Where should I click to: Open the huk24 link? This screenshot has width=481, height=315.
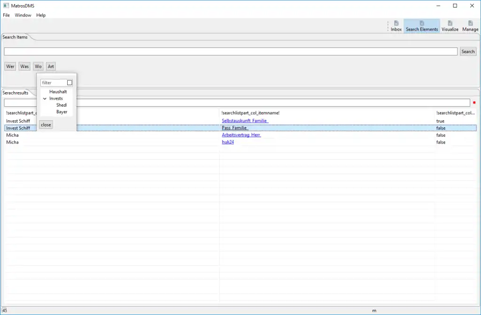click(228, 142)
